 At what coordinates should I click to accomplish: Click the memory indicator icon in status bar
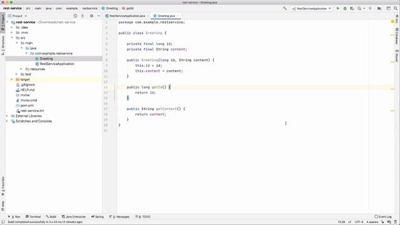(x=396, y=222)
